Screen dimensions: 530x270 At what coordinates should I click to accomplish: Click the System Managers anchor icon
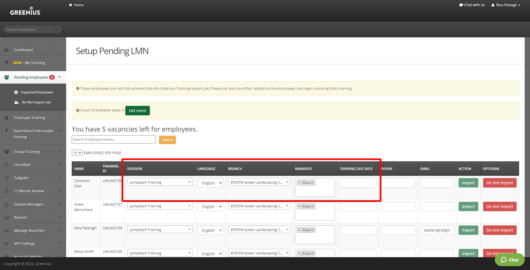[x=6, y=204]
